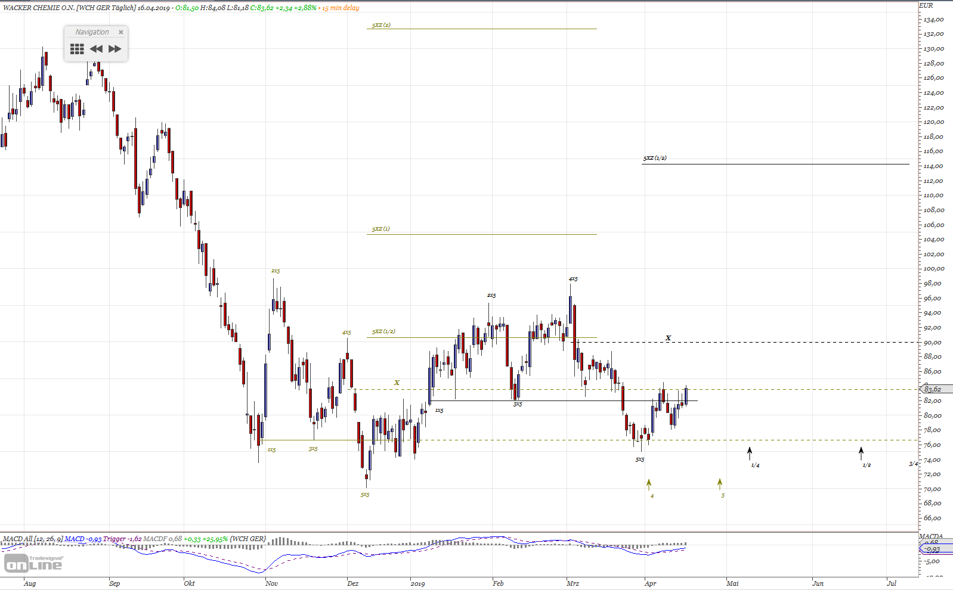Click the 3/4 time label

click(x=913, y=464)
